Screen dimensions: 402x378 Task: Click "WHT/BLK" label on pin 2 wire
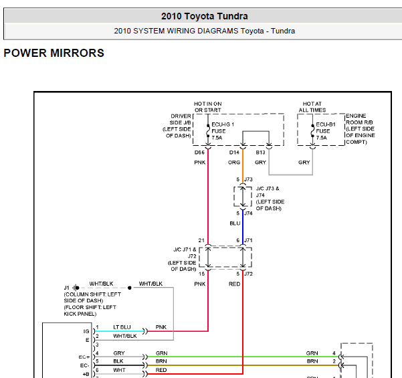tap(125, 337)
